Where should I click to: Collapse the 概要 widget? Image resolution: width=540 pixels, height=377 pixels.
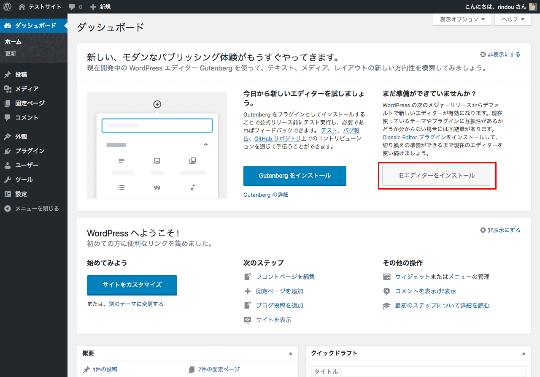point(290,353)
